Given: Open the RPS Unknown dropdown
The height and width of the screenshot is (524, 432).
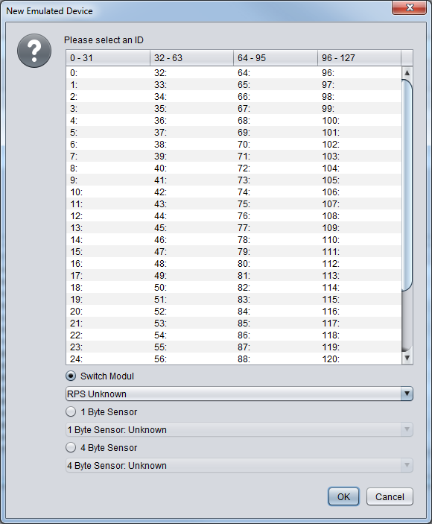Looking at the screenshot, I should (x=239, y=394).
